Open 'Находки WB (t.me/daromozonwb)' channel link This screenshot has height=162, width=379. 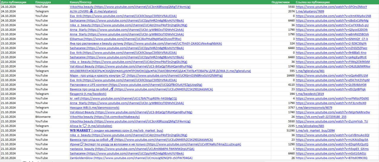point(94,108)
